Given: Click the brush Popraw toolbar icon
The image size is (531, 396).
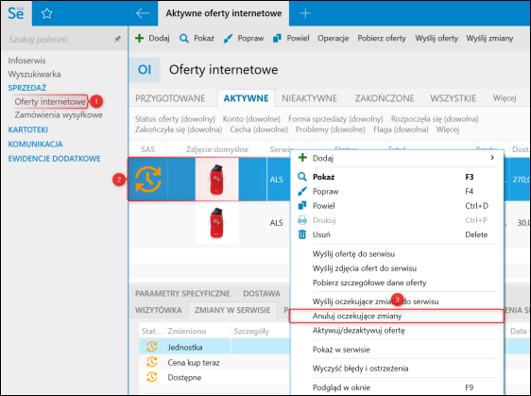Looking at the screenshot, I should (228, 39).
